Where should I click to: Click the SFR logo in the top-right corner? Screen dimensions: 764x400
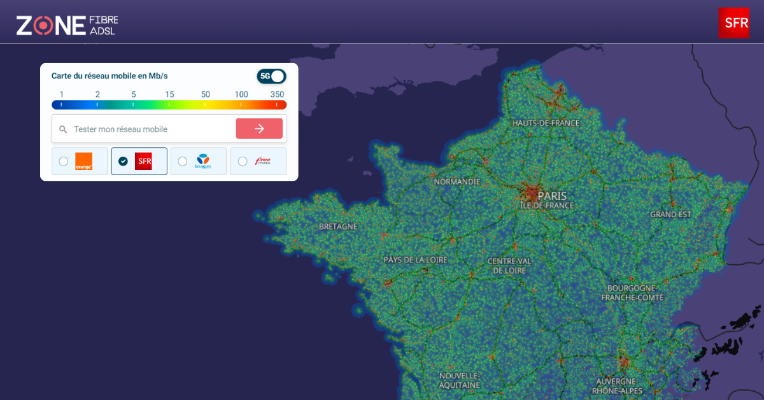coord(734,22)
